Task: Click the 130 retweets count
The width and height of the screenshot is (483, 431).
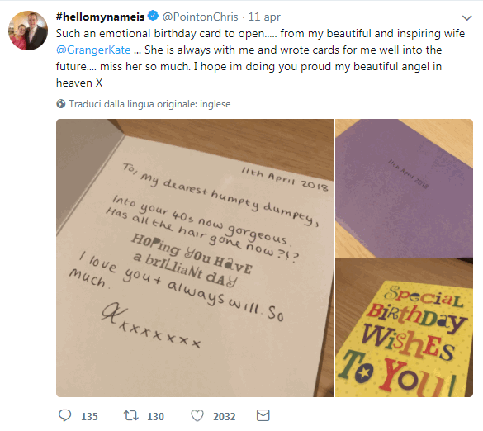Action: [155, 416]
